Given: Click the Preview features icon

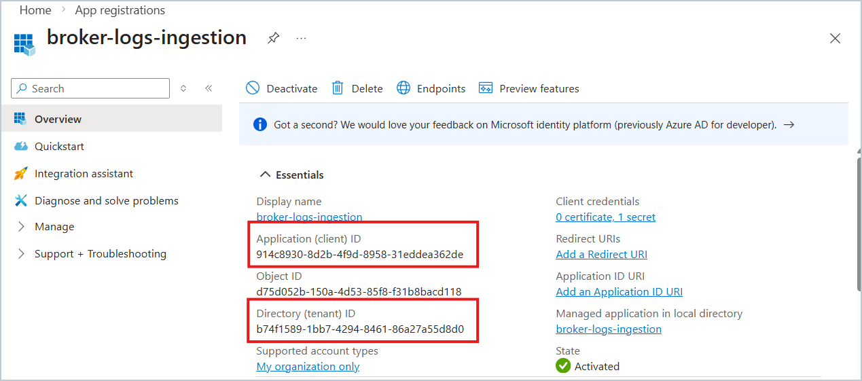Looking at the screenshot, I should [486, 88].
